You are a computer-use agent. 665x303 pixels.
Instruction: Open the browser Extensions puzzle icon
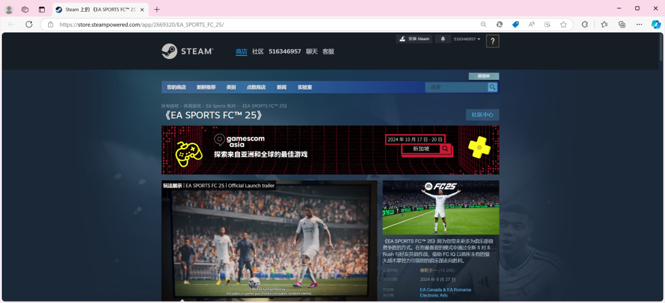point(585,25)
